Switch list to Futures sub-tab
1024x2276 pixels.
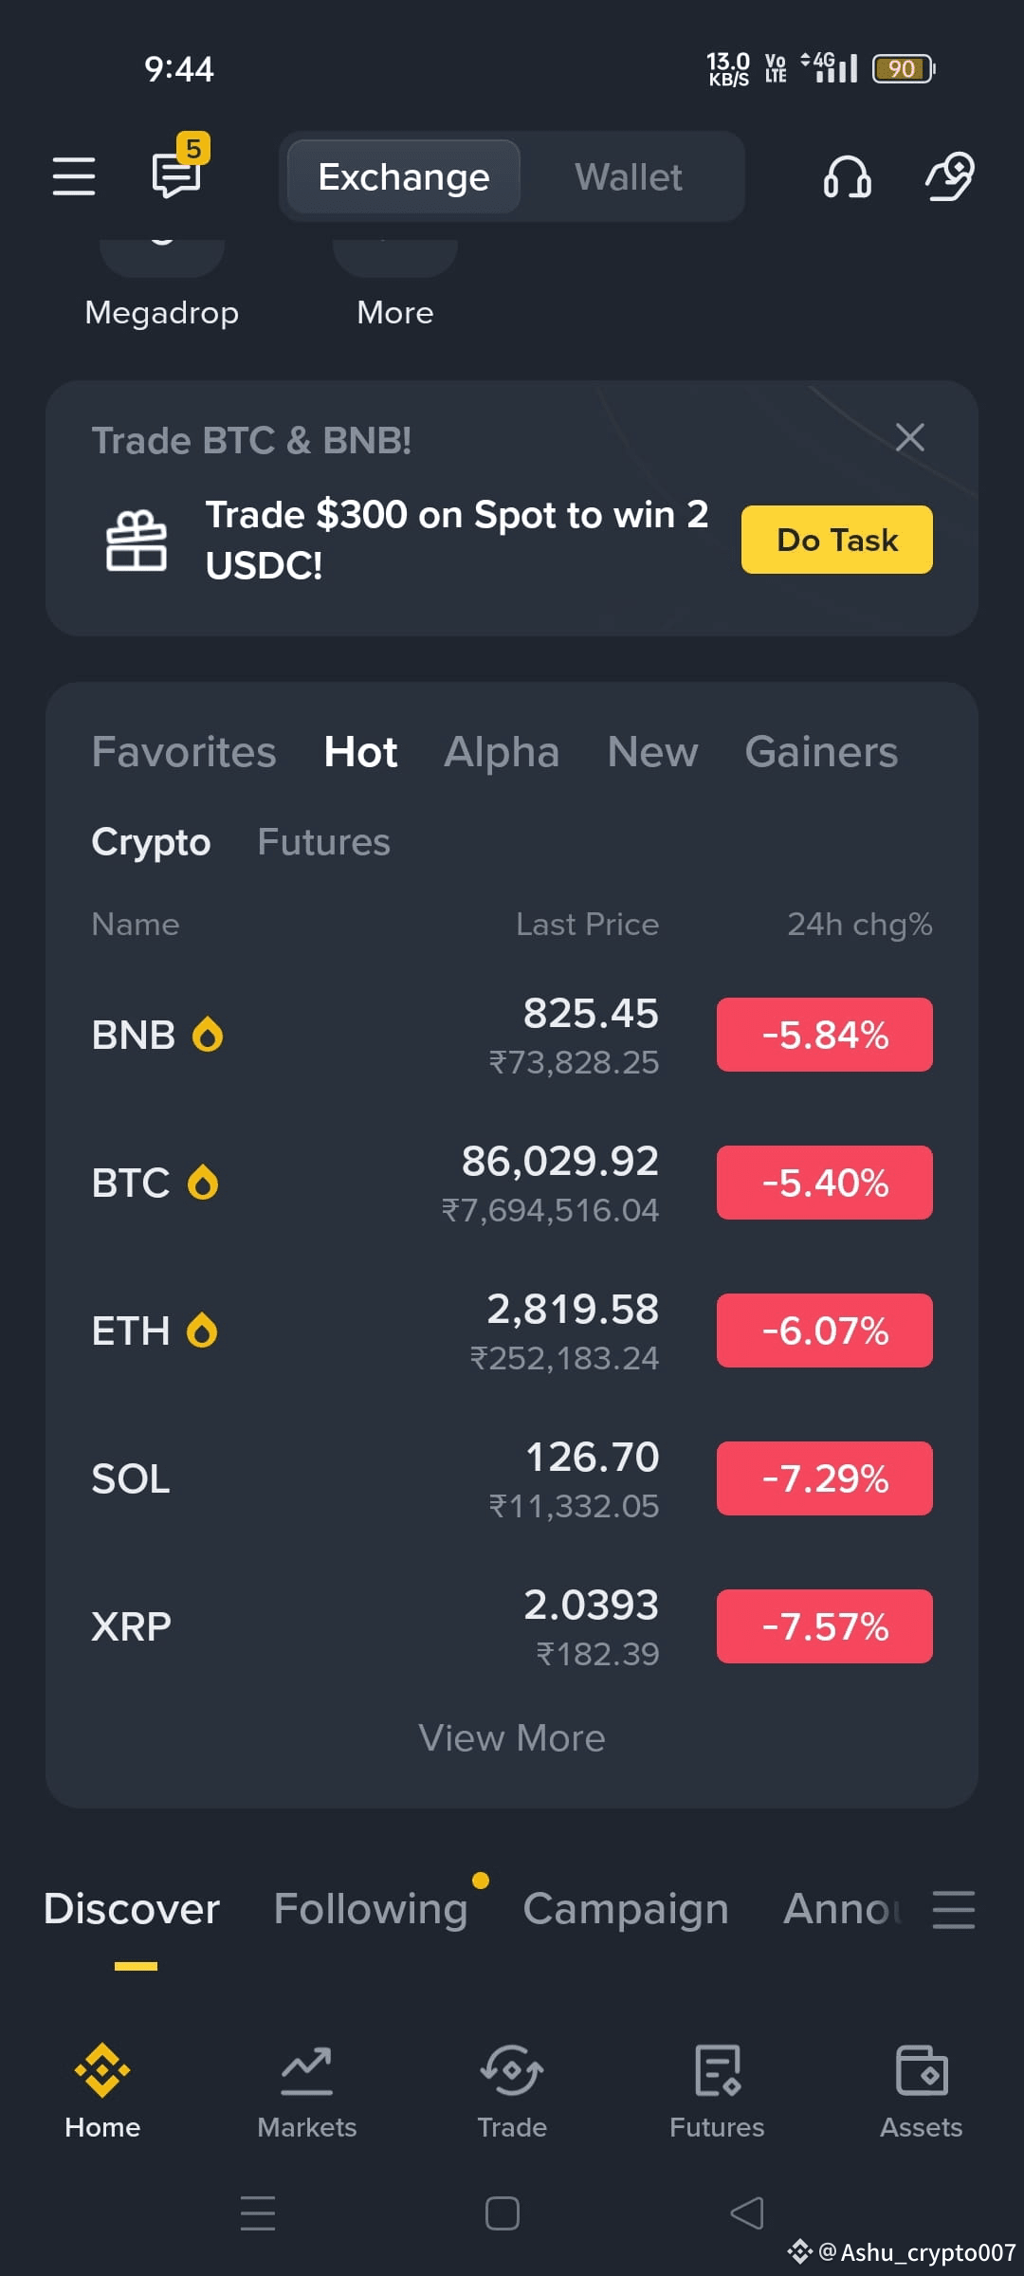pos(324,842)
